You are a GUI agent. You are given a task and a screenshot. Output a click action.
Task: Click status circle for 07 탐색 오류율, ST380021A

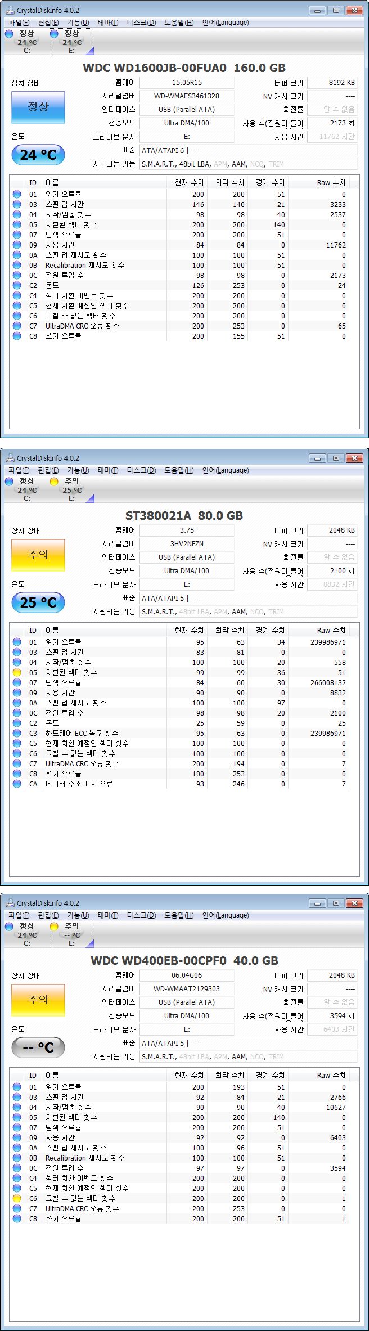pyautogui.click(x=17, y=682)
